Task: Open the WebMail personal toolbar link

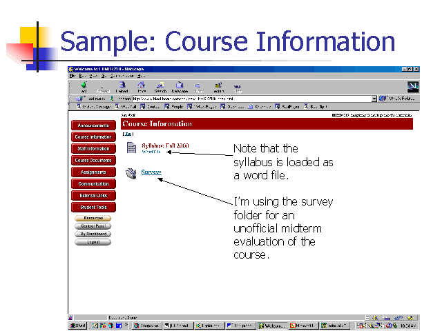Action: [x=126, y=106]
